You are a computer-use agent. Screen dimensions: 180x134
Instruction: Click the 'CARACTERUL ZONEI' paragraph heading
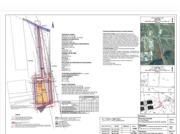coord(109,34)
